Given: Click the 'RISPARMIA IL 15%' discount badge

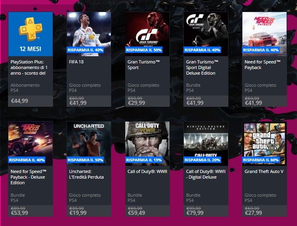Looking at the screenshot, I should (x=144, y=160).
